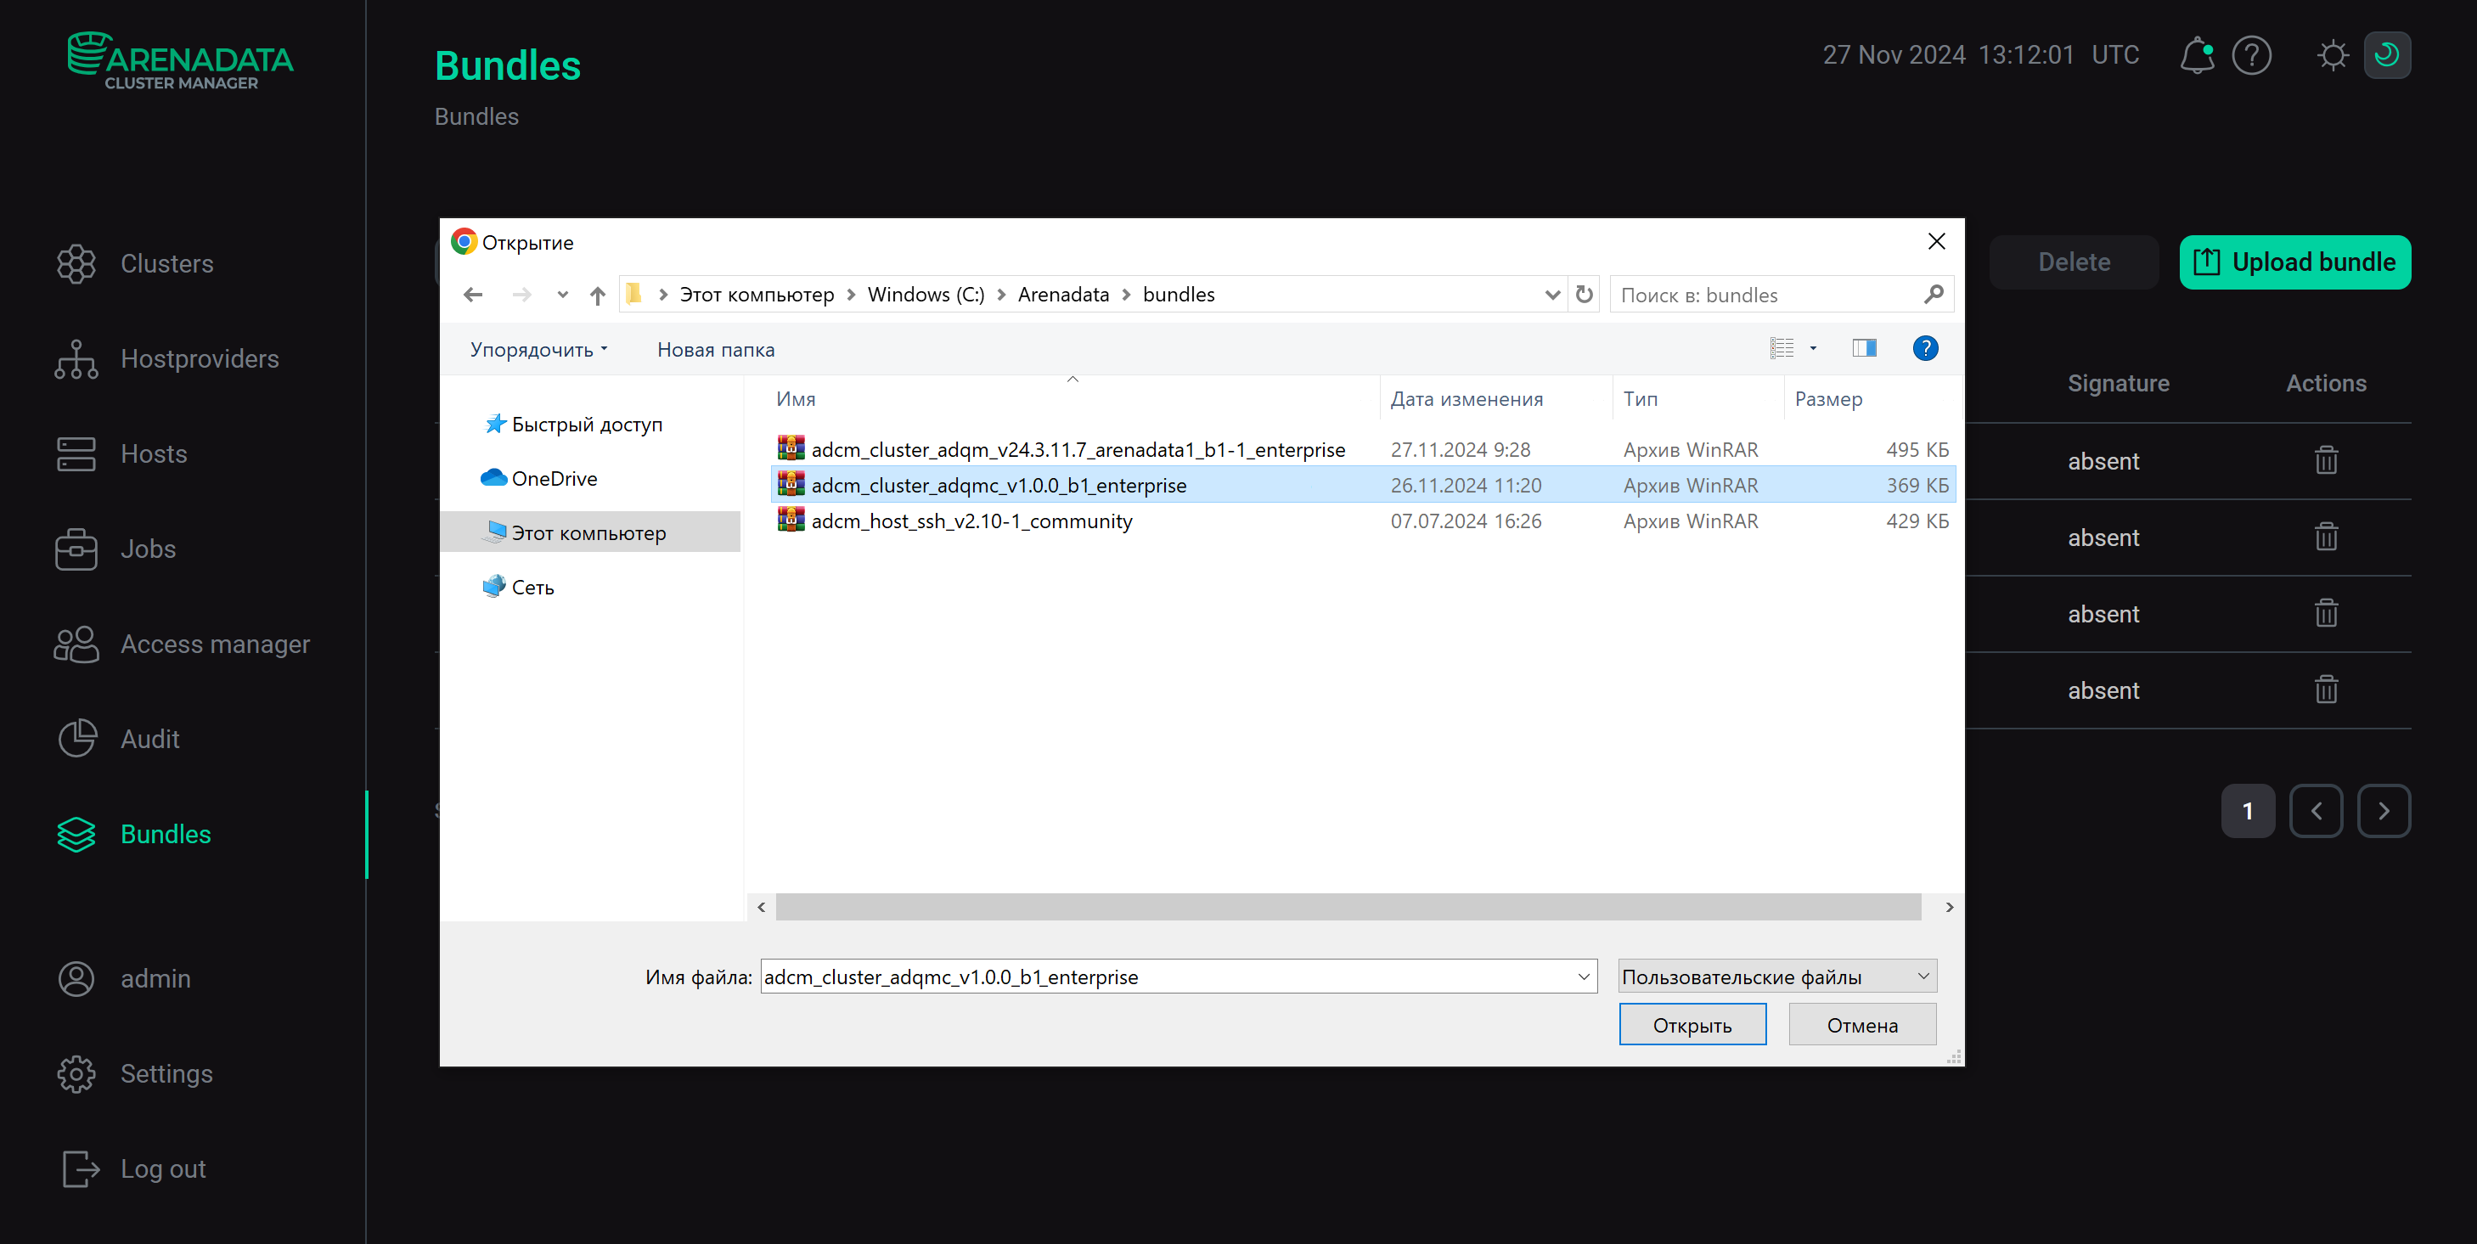Viewport: 2477px width, 1244px height.
Task: Click the refresh button in file dialog
Action: 1584,294
